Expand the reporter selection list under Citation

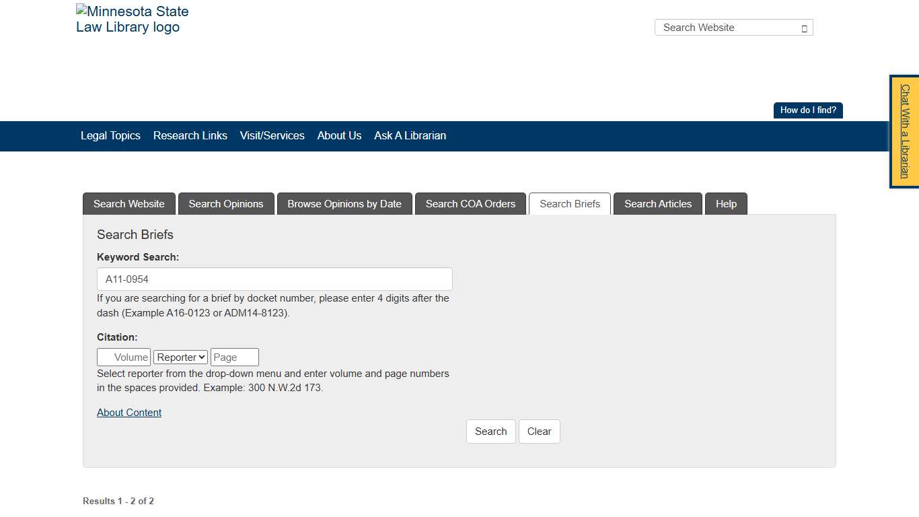(180, 357)
